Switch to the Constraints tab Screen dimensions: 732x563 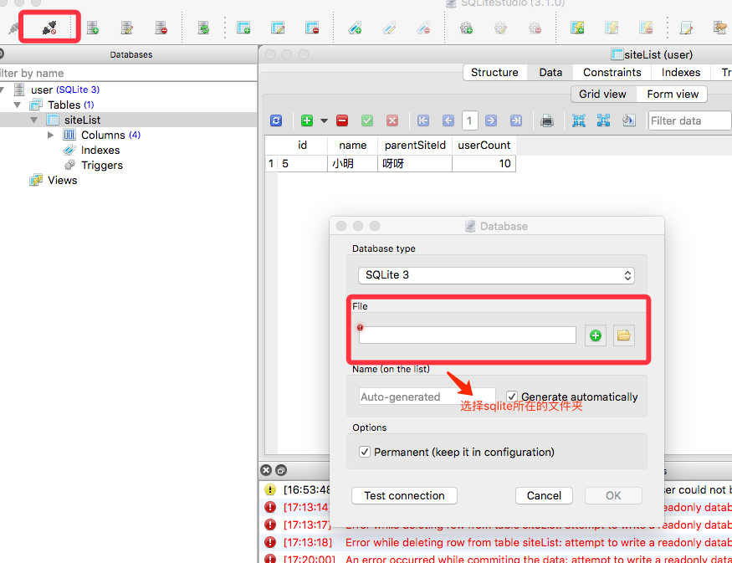[612, 73]
